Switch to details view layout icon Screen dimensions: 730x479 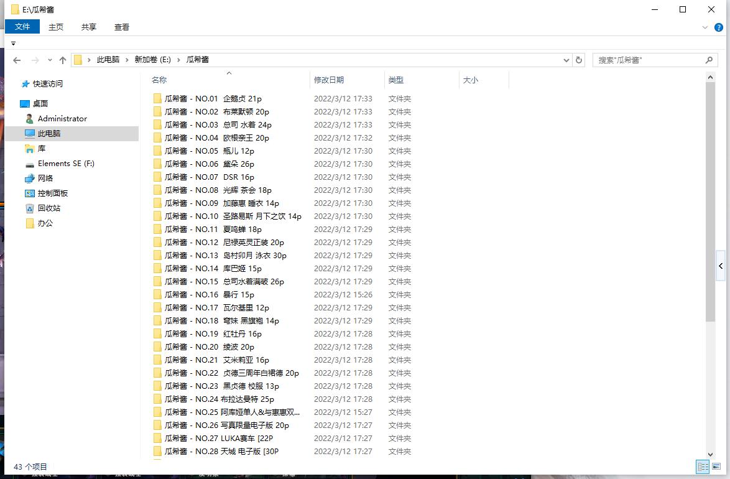click(x=703, y=467)
